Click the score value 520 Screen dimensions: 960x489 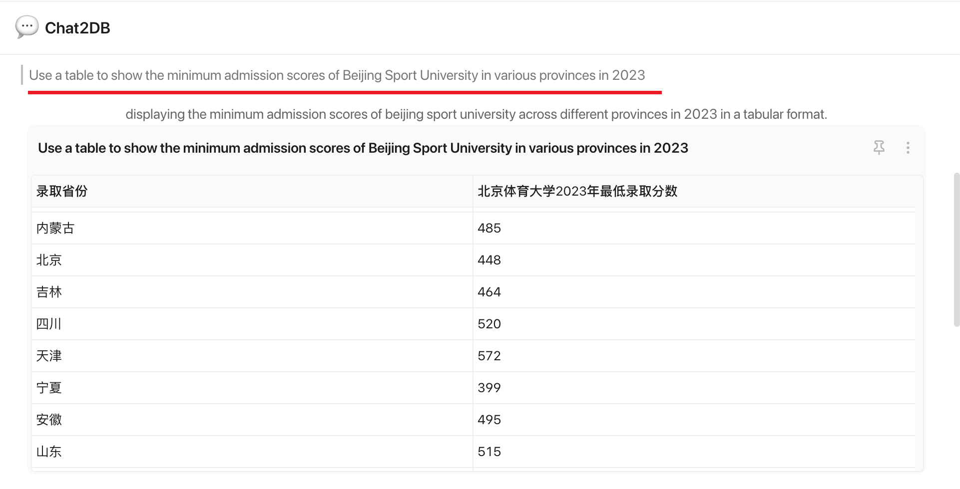point(489,324)
